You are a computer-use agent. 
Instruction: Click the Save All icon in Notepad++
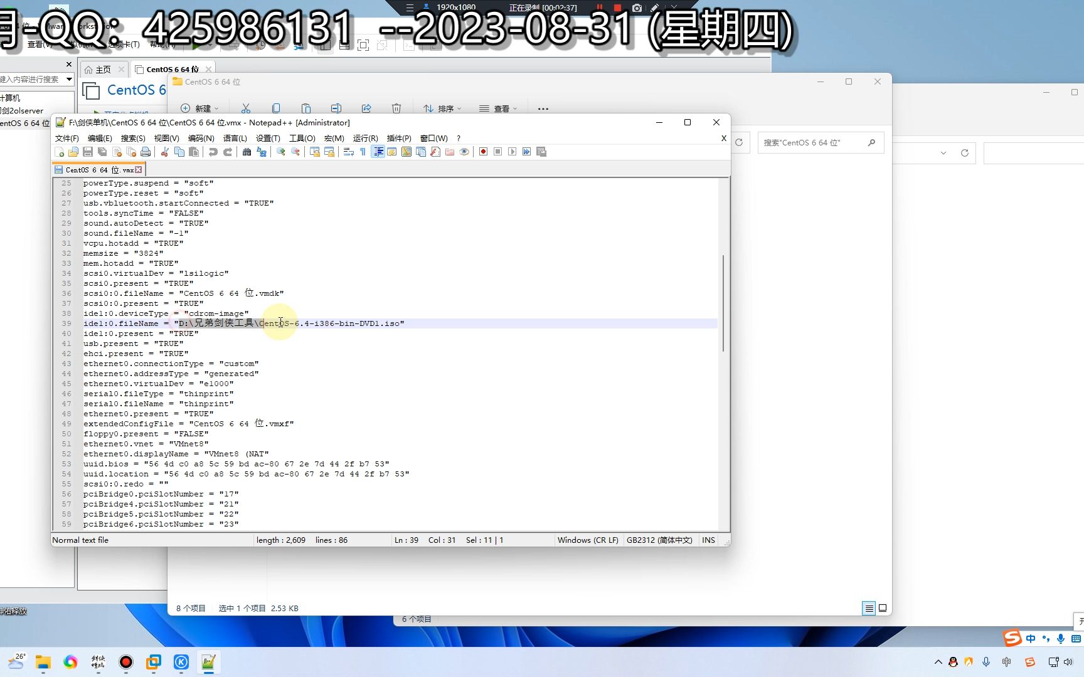point(102,152)
